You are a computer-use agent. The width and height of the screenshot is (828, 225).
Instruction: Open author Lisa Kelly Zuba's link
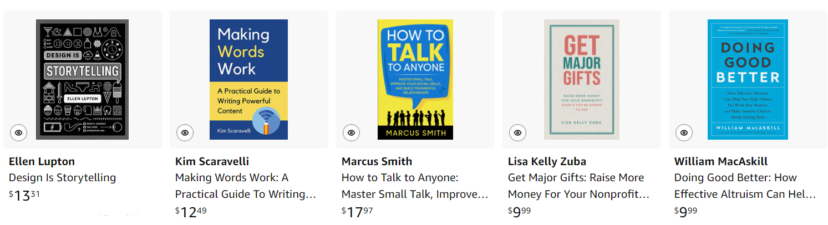click(x=547, y=162)
